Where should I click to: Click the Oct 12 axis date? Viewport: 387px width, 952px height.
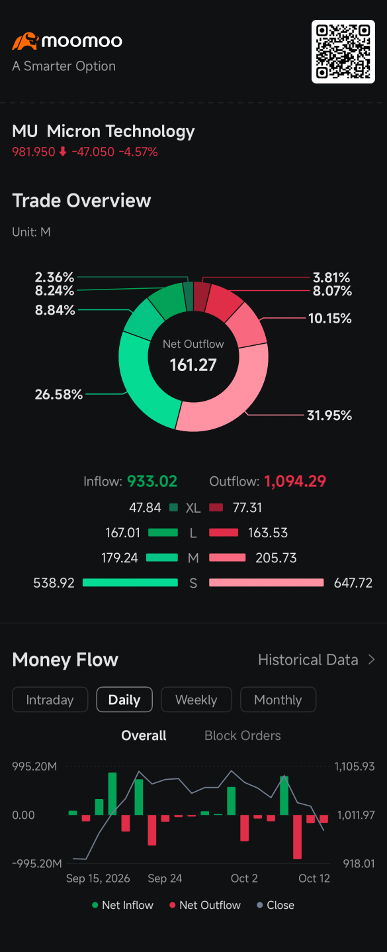pos(314,878)
